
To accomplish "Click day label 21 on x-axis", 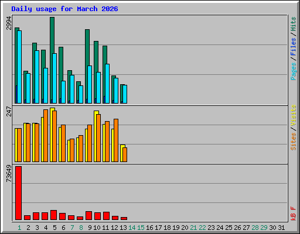I will pos(193,228).
